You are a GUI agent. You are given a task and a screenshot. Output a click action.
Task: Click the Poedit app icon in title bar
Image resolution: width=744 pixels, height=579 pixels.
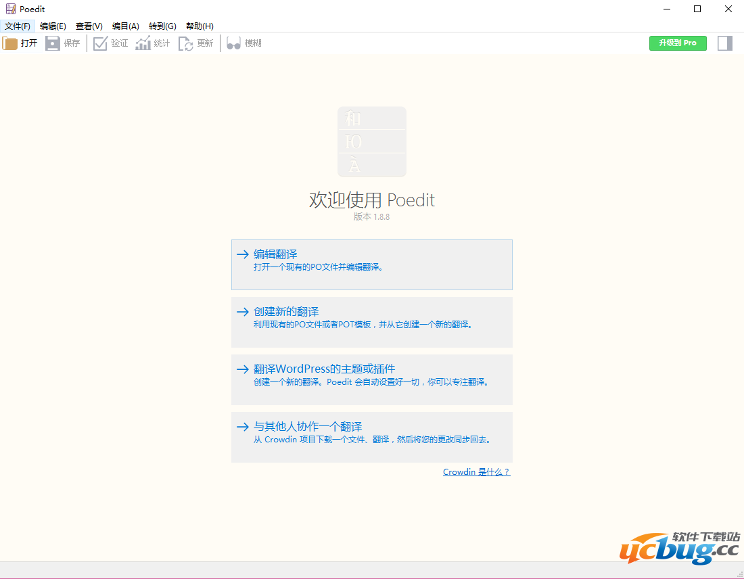point(10,9)
